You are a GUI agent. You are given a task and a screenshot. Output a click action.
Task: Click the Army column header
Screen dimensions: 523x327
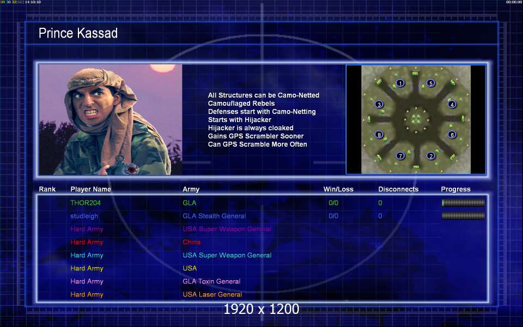tap(191, 189)
